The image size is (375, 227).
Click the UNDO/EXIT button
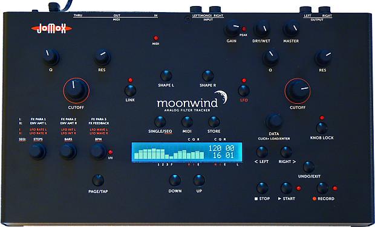[308, 167]
